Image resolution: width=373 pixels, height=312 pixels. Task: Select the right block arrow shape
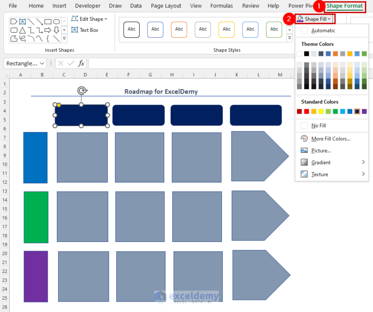[x=48, y=30]
